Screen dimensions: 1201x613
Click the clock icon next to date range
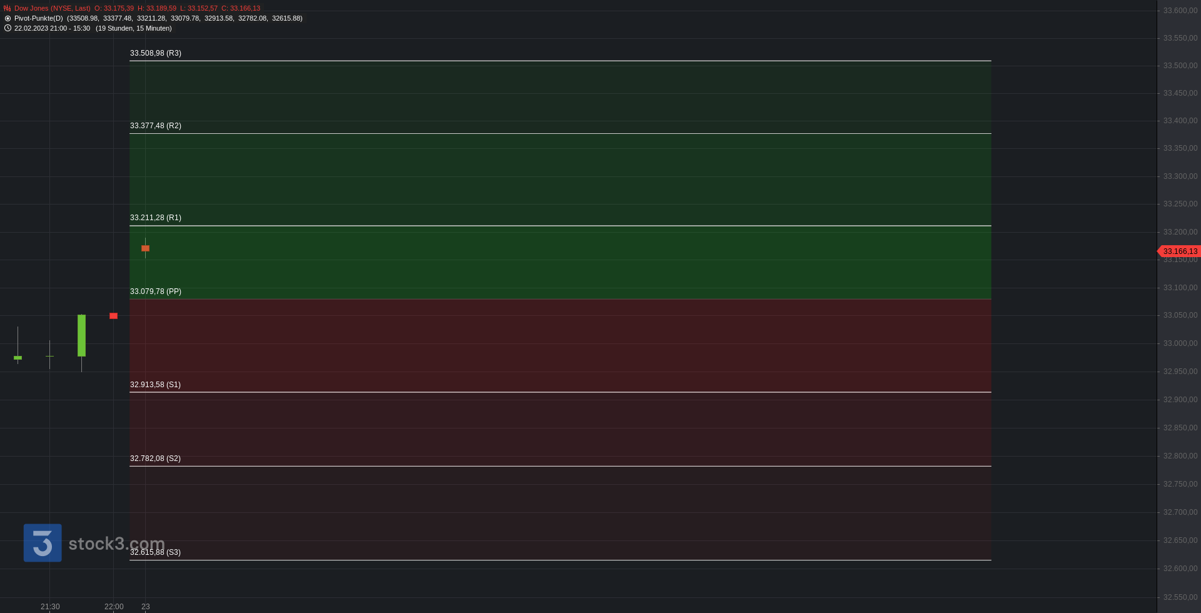8,28
